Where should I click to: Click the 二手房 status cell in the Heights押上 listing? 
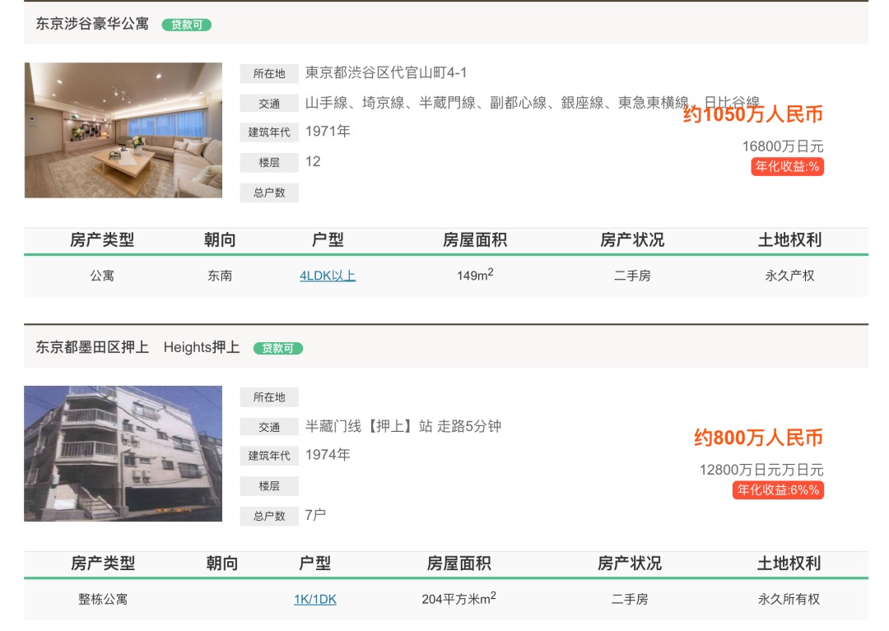630,599
